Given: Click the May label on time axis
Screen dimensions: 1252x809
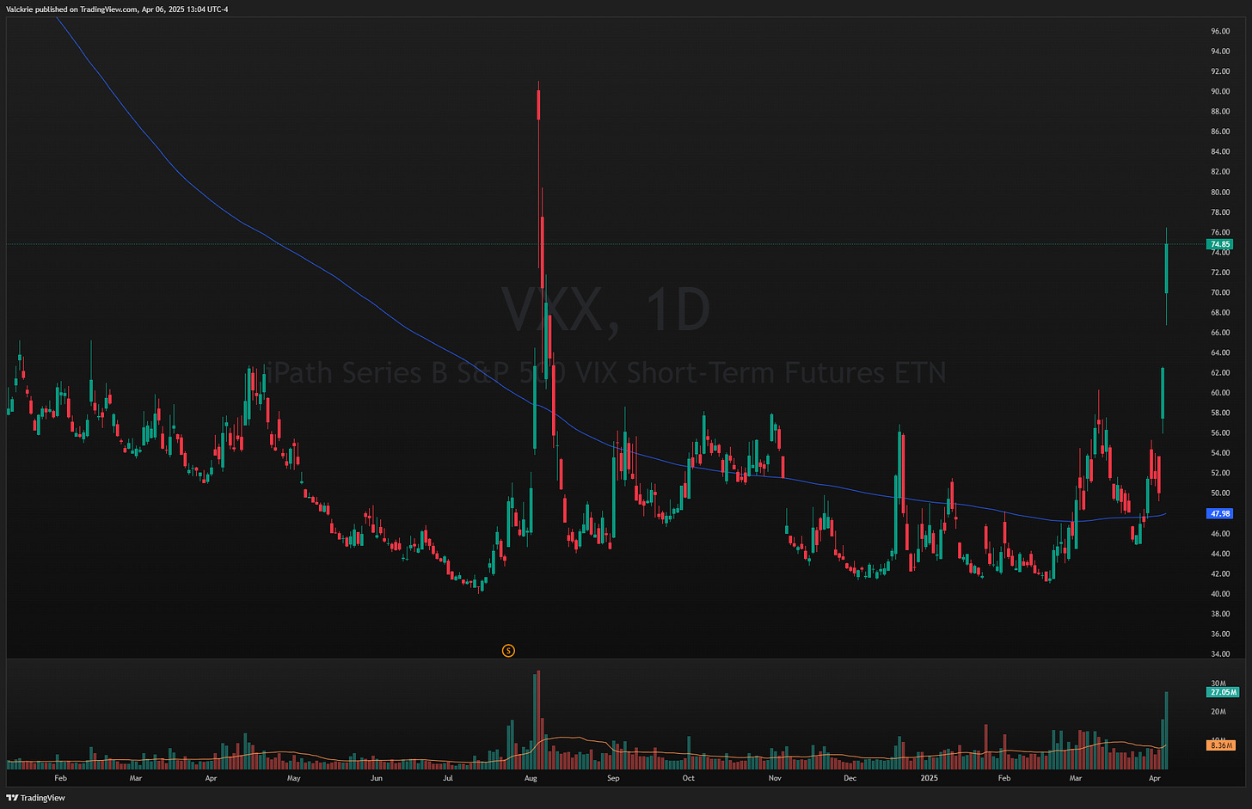Looking at the screenshot, I should click(x=294, y=778).
